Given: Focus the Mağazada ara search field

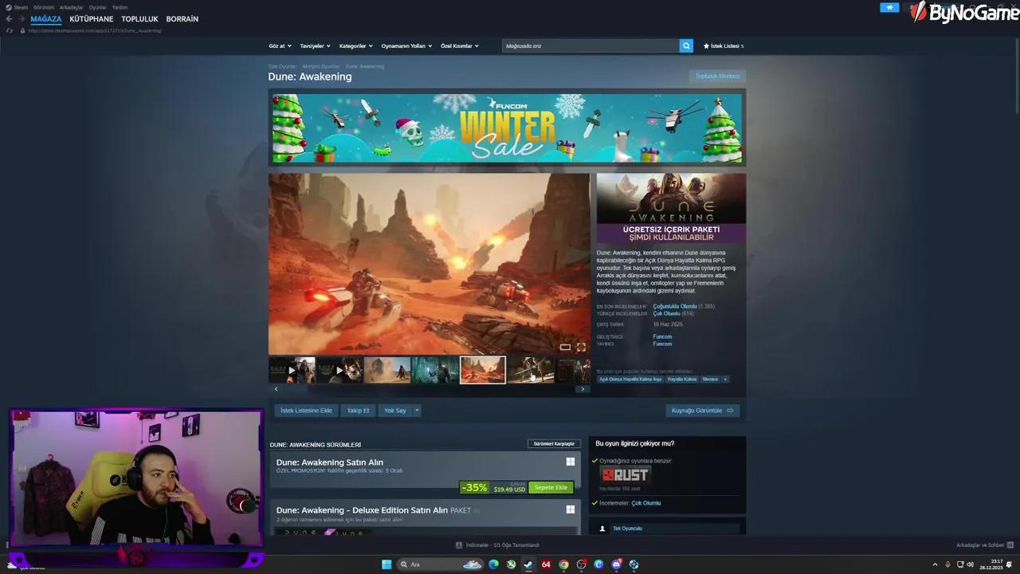Looking at the screenshot, I should click(x=590, y=45).
